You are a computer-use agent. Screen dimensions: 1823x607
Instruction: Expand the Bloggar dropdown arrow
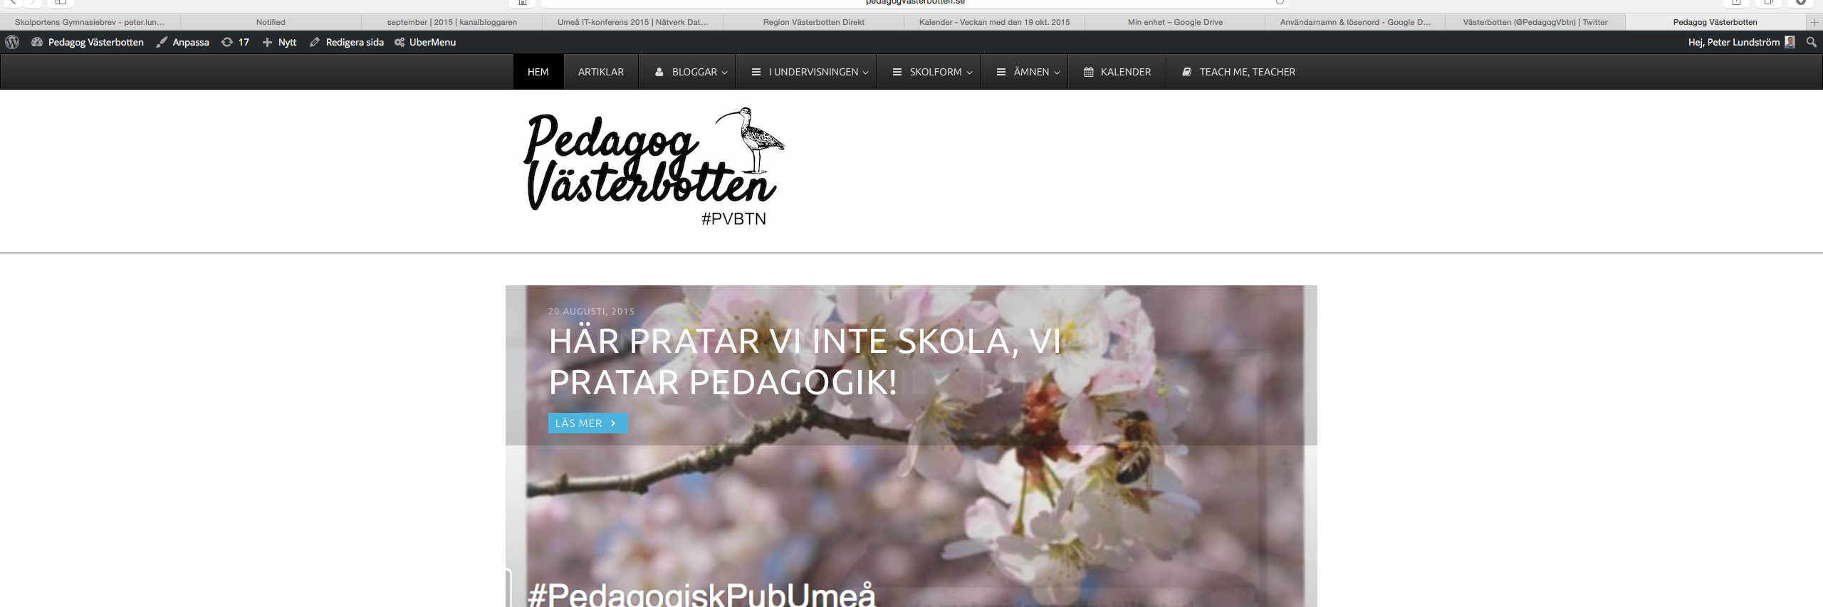tap(725, 73)
